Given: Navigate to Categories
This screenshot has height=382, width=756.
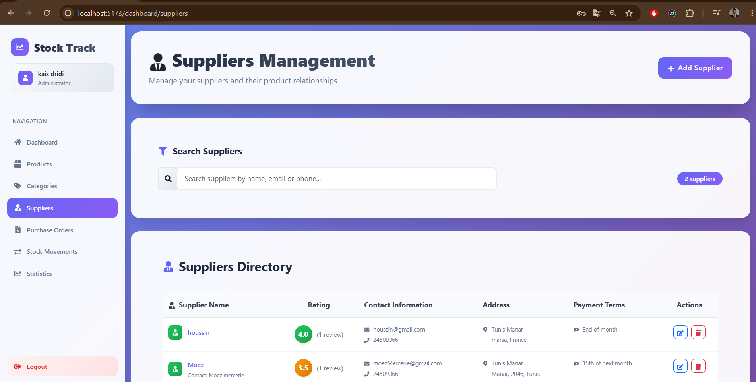Looking at the screenshot, I should tap(62, 186).
